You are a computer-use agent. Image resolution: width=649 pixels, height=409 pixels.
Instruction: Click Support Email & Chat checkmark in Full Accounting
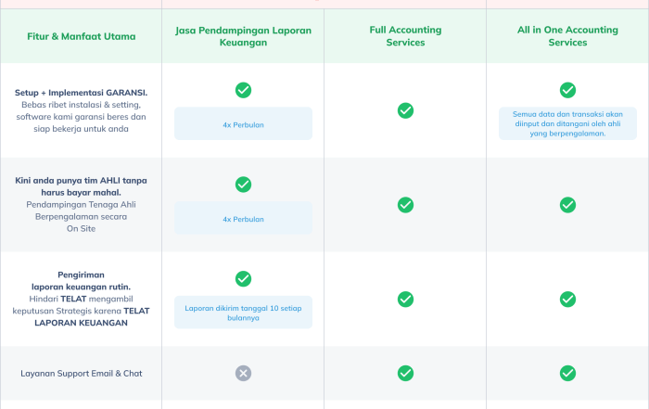405,373
